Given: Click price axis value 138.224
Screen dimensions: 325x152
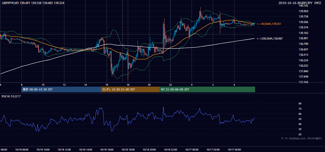Looking at the screenshot, I should [304, 60].
